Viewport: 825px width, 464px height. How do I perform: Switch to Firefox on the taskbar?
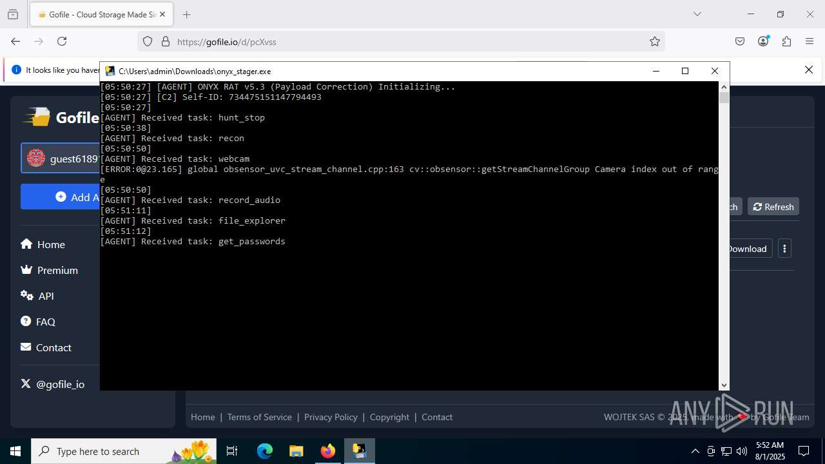click(327, 451)
